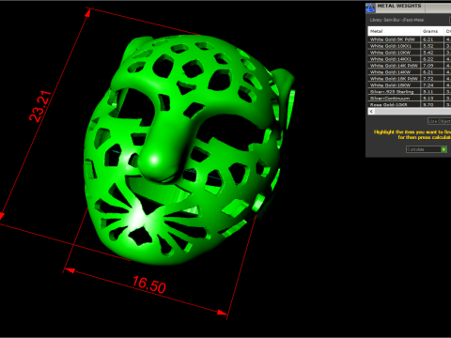Select the White Gold 18K PdW row
The image size is (451, 338).
[x=410, y=79]
